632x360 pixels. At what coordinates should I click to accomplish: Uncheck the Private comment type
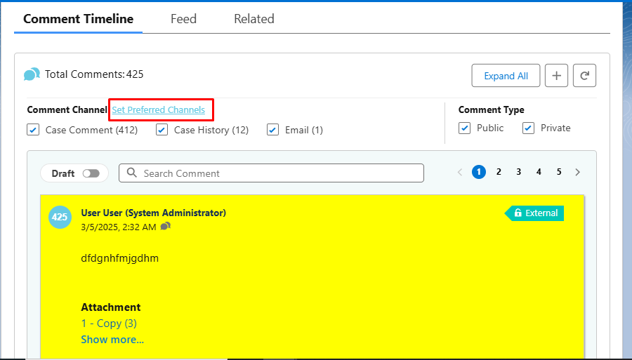click(528, 128)
